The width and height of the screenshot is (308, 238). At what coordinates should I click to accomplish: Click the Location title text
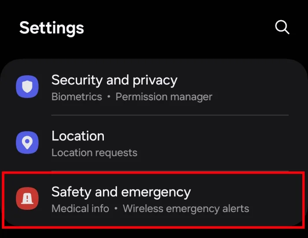click(x=78, y=136)
